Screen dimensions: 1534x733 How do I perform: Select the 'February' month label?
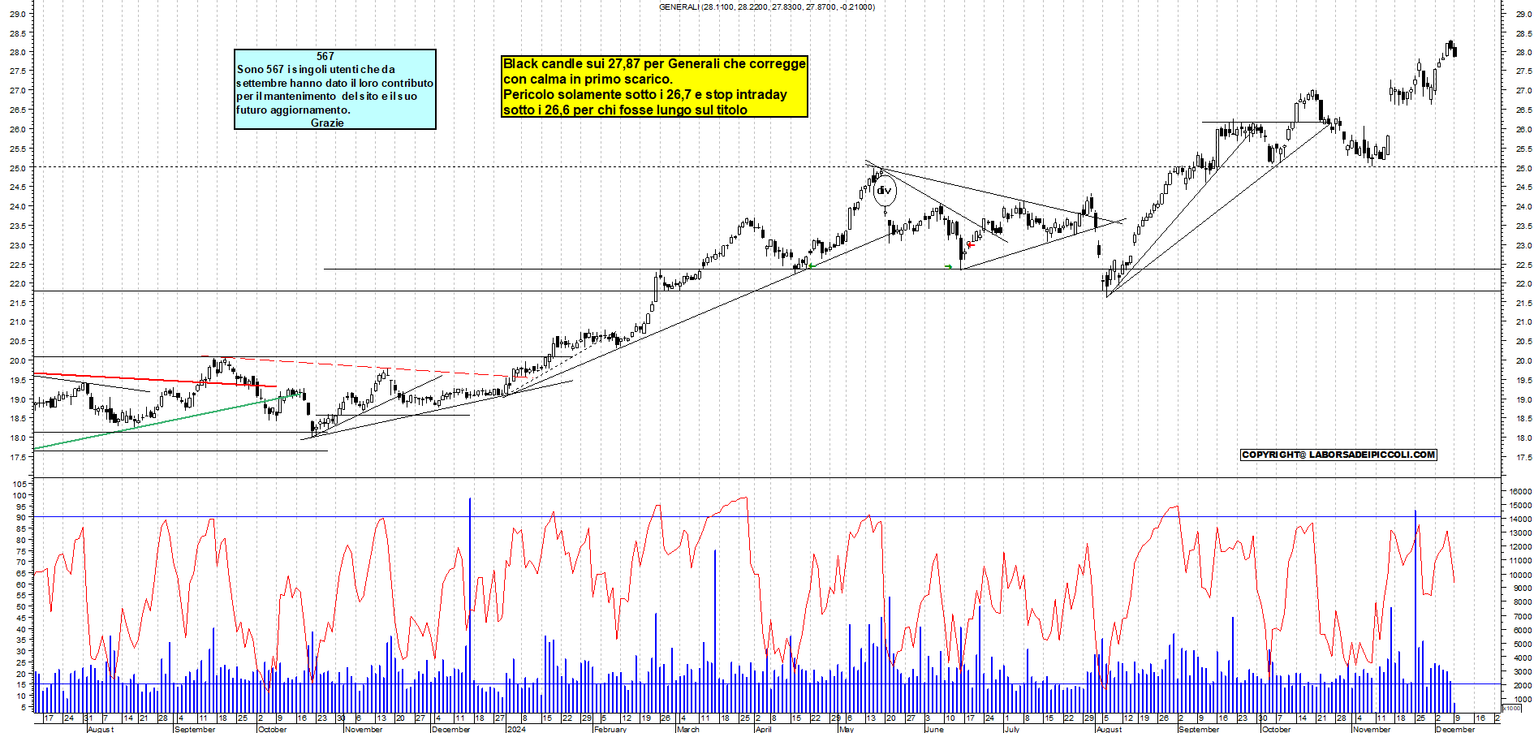(x=610, y=729)
